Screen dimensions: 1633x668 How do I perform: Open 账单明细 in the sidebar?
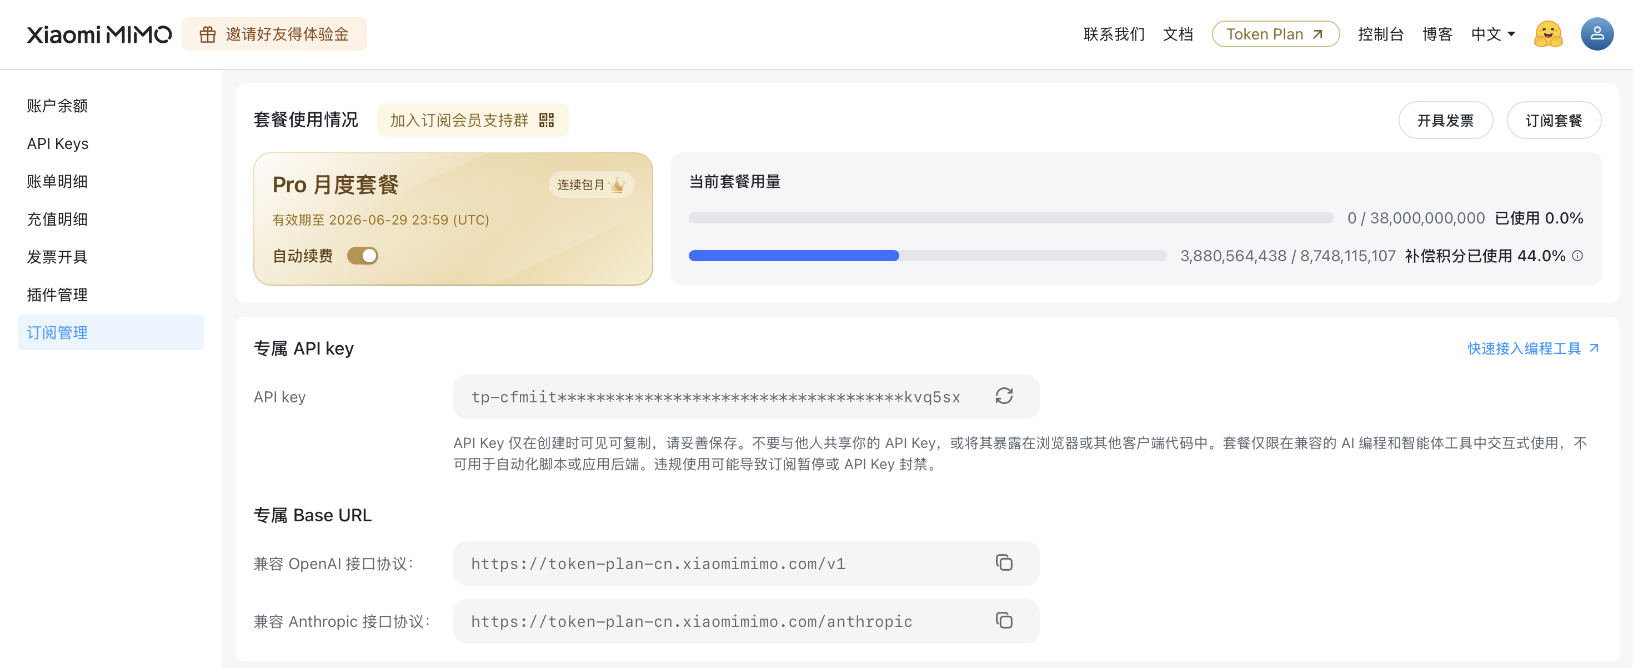111,181
